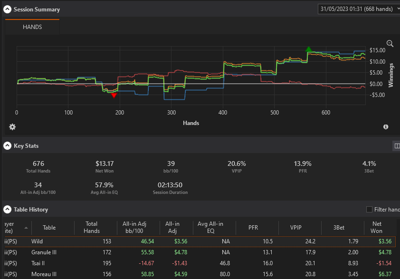This screenshot has height=279, width=400.
Task: Toggle the Filter hands checkbox
Action: [369, 209]
